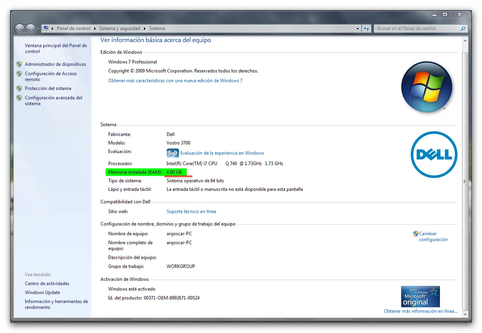Click the Windows 7 logo orb
The width and height of the screenshot is (482, 333).
click(427, 87)
